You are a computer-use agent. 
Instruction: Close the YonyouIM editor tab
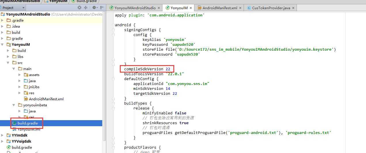(191, 8)
